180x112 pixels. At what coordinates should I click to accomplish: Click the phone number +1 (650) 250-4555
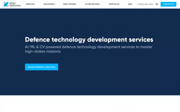tap(145, 4)
